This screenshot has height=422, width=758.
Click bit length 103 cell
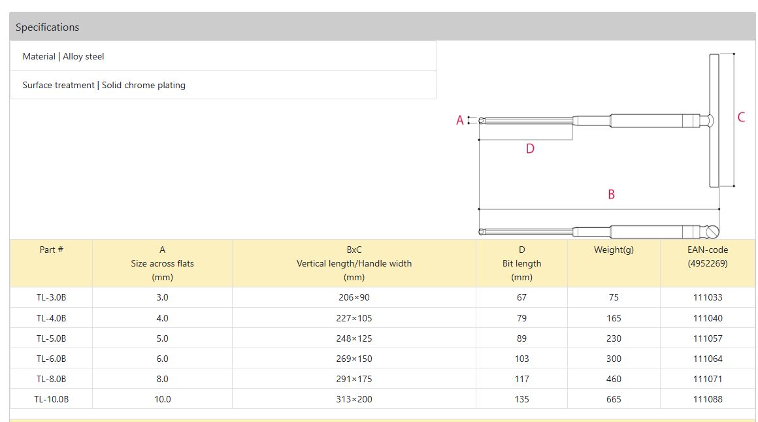pos(521,359)
